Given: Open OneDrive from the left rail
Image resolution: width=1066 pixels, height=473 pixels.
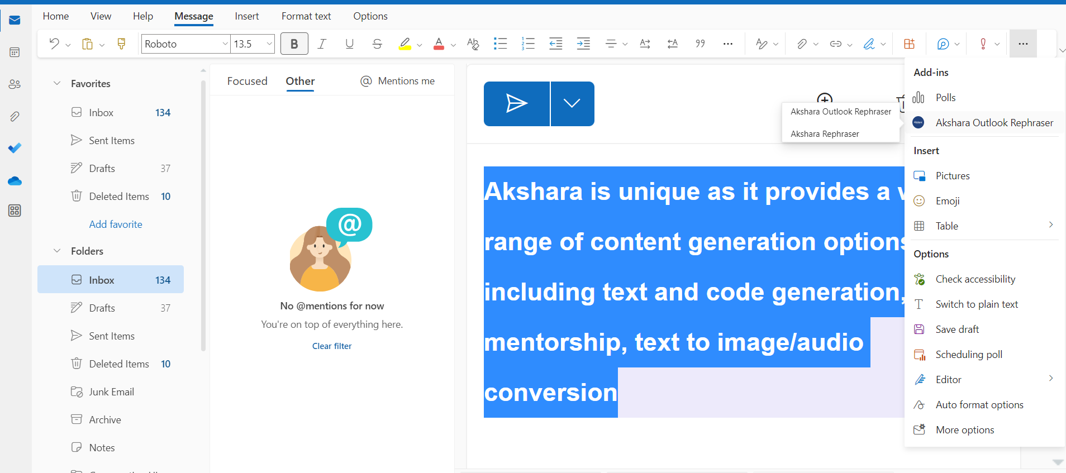Looking at the screenshot, I should tap(15, 181).
